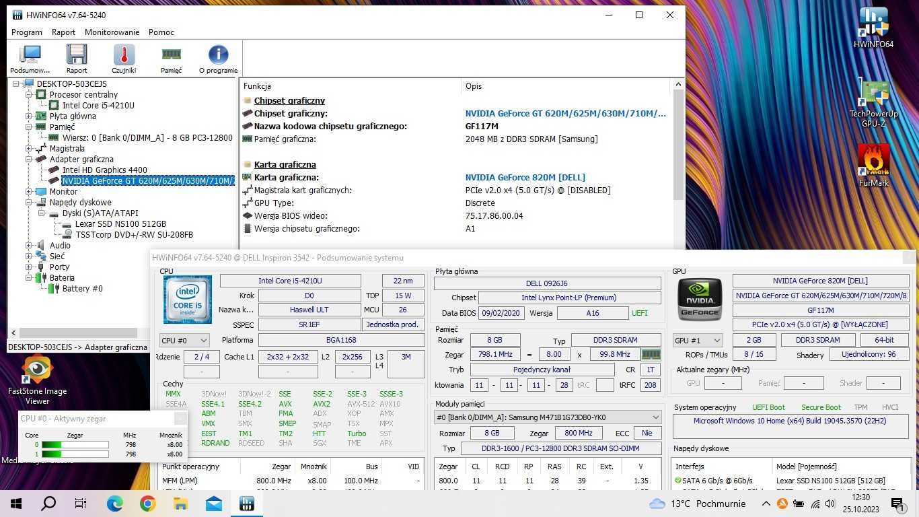Select the Battery #0 tree item
This screenshot has height=517, width=919.
coord(82,289)
